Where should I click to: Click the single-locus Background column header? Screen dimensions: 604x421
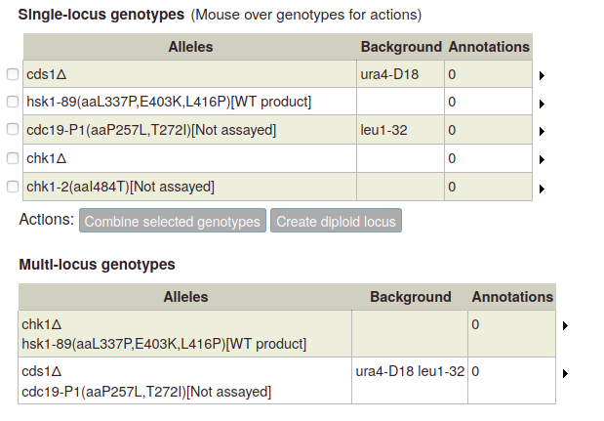(401, 47)
